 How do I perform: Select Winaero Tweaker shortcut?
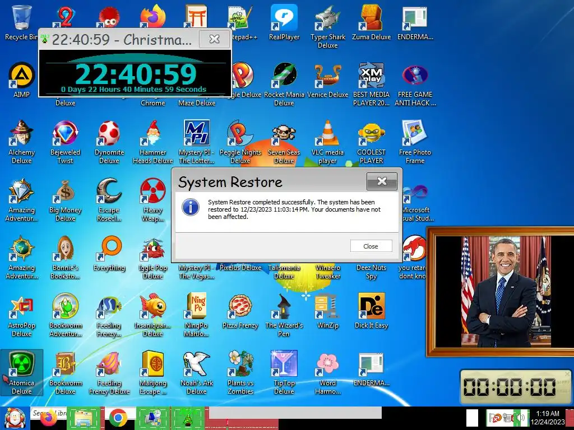click(327, 272)
